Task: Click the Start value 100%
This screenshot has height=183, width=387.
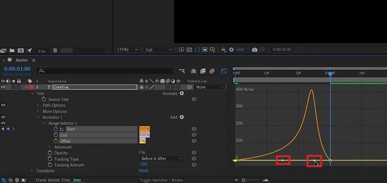Action: tap(144, 129)
